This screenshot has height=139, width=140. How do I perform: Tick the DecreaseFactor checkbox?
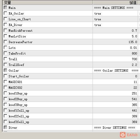coord(5,42)
